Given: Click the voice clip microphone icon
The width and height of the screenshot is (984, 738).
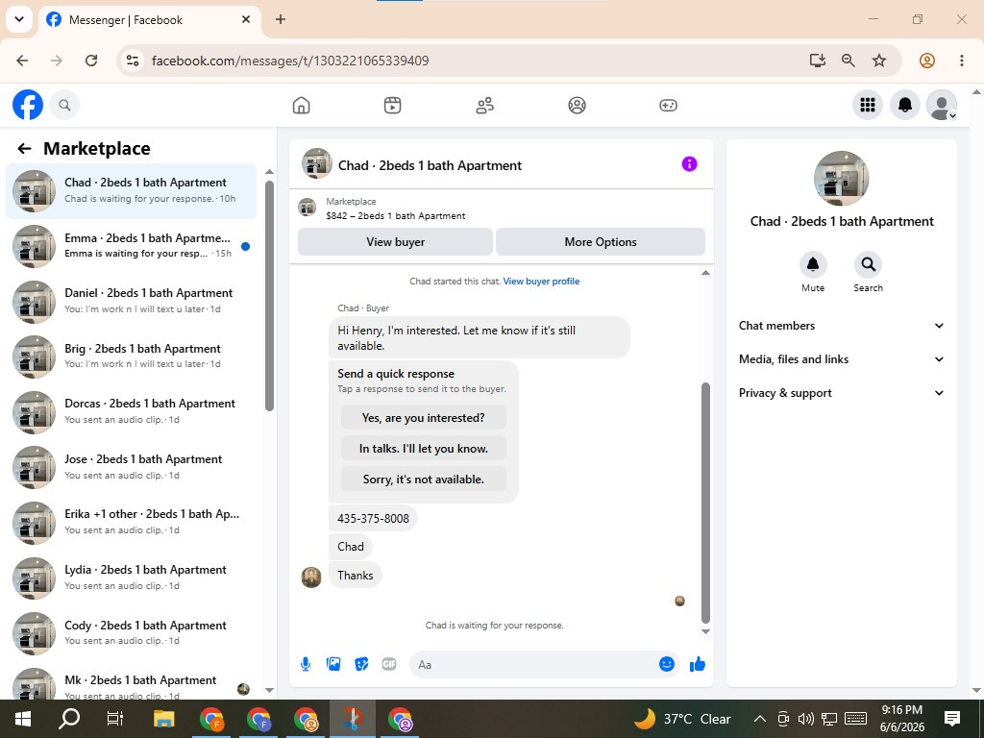Looking at the screenshot, I should pyautogui.click(x=306, y=664).
